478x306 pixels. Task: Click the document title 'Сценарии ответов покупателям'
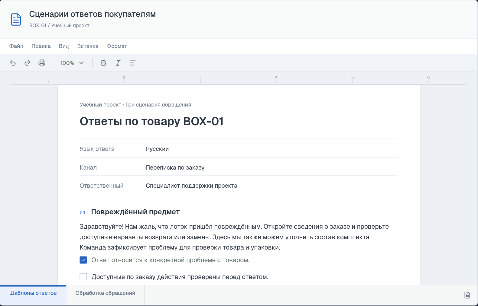pyautogui.click(x=93, y=14)
